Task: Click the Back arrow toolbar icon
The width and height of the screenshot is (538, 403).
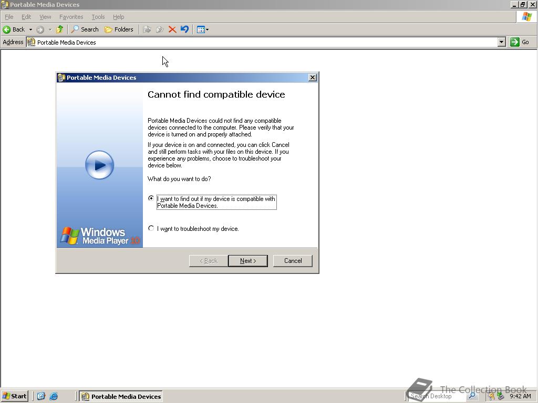Action: [x=6, y=29]
